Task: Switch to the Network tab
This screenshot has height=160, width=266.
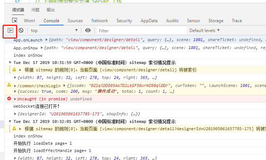Action: (x=100, y=21)
